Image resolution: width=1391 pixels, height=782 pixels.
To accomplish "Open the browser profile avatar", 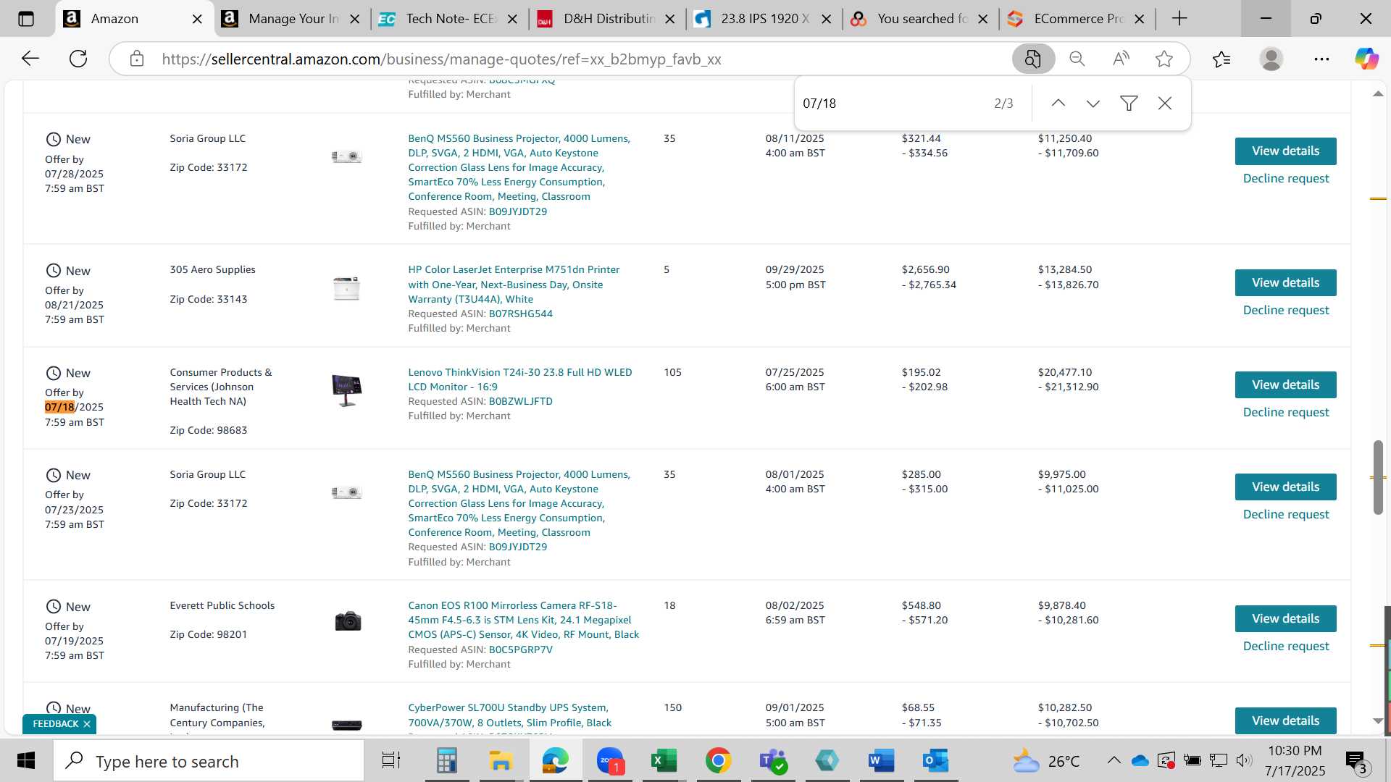I will [x=1271, y=59].
